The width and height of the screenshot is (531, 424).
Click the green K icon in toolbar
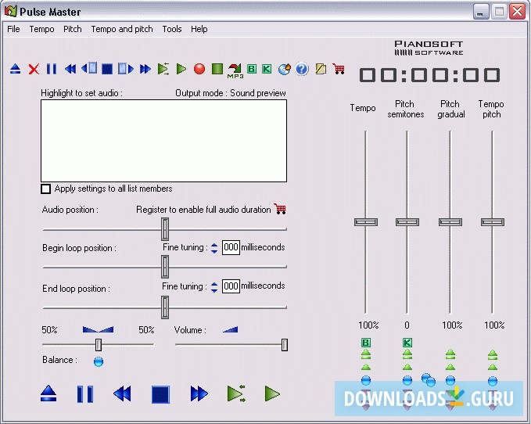pos(267,69)
